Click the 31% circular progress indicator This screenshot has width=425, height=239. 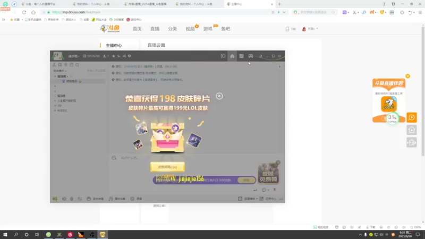[x=392, y=118]
